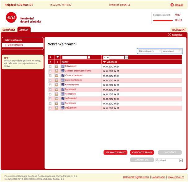The height and width of the screenshot is (182, 189).
Task: Toggle the checkbox next to name filter field
Action: click(x=89, y=57)
